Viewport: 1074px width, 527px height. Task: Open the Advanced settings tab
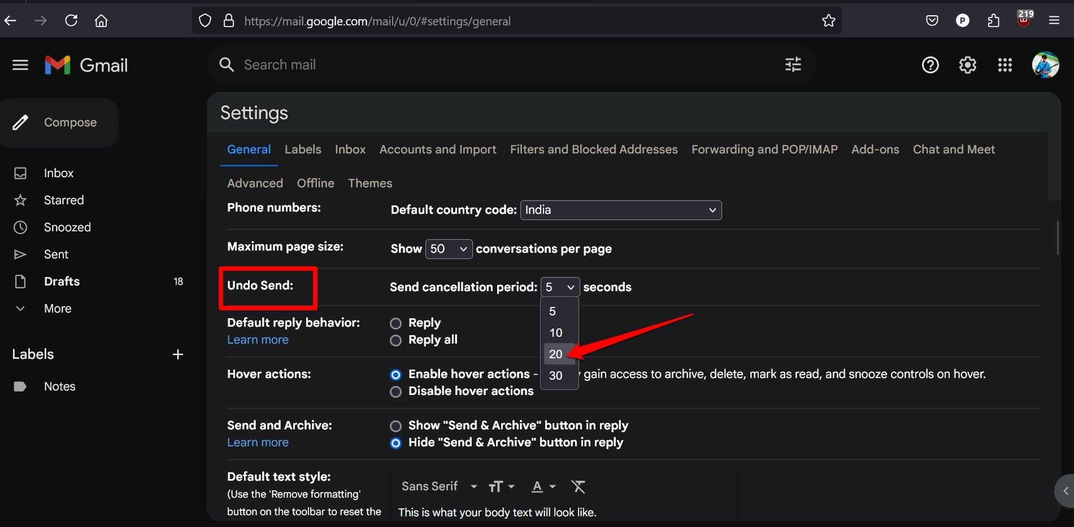coord(255,183)
